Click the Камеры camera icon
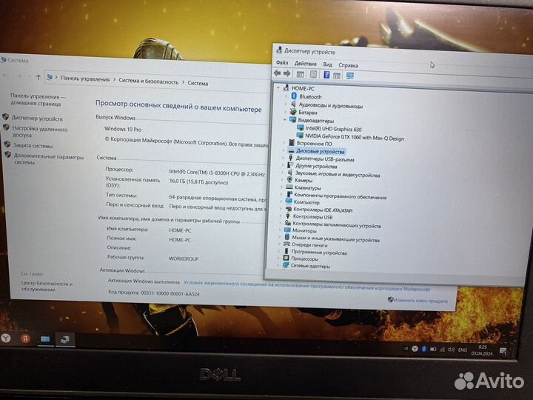Viewport: 533px width, 400px height. pyautogui.click(x=289, y=180)
